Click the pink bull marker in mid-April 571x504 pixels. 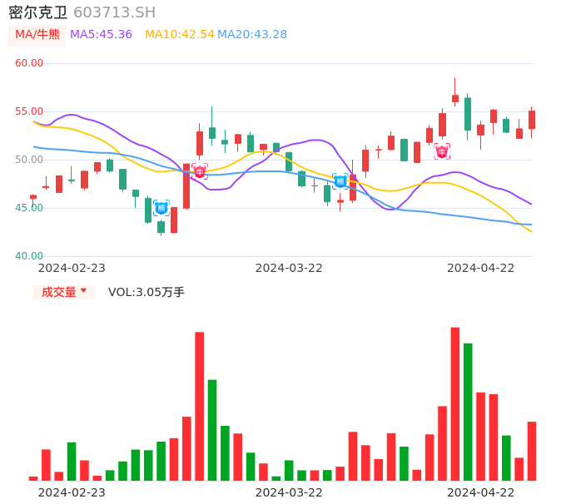[442, 151]
